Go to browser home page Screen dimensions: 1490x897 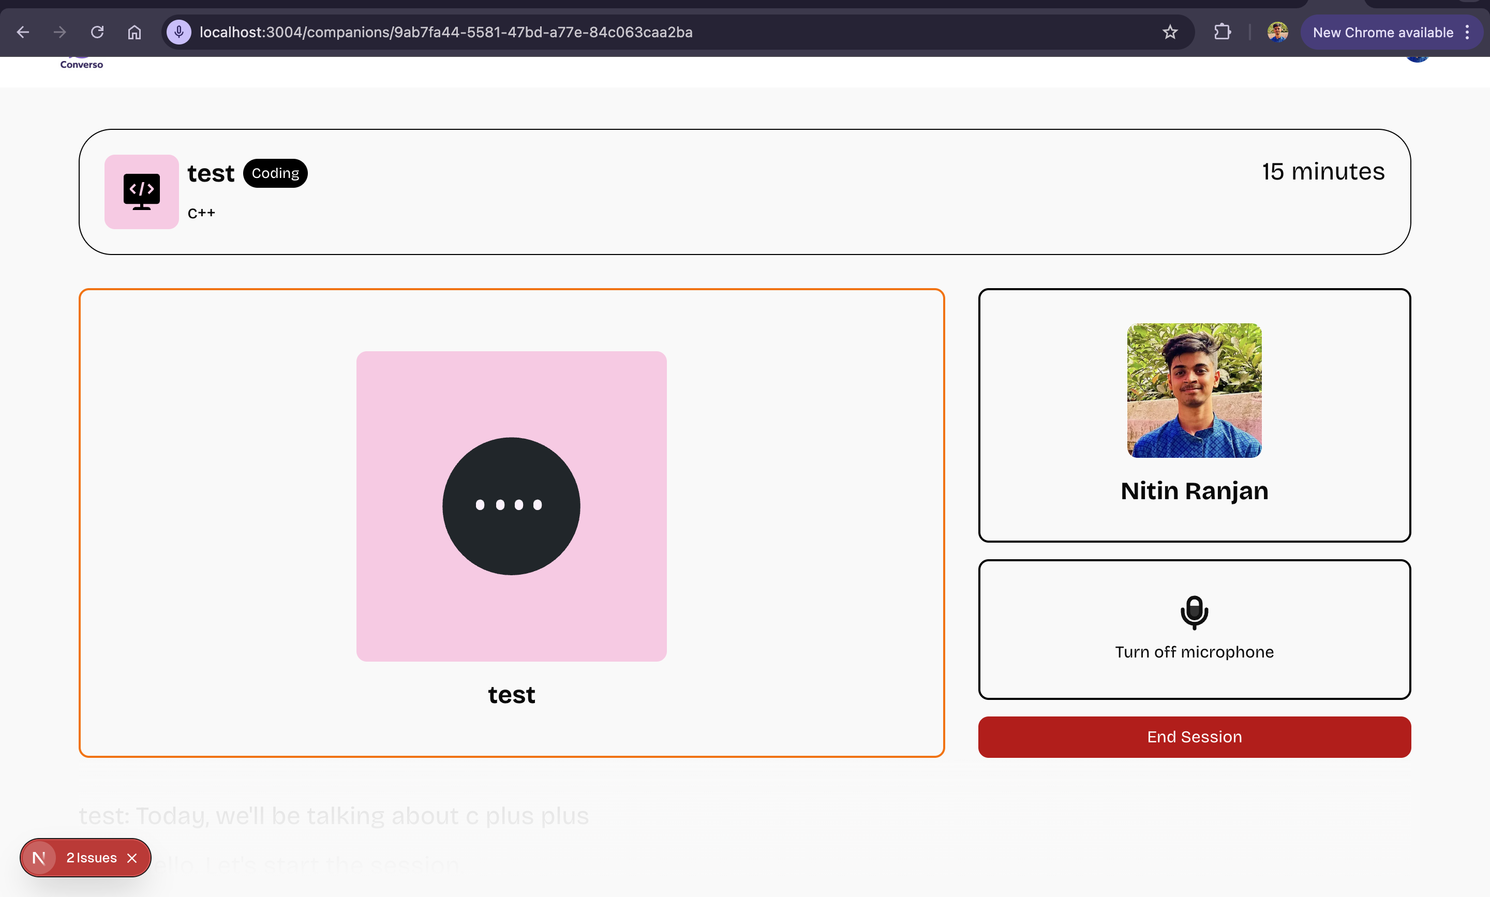coord(134,32)
